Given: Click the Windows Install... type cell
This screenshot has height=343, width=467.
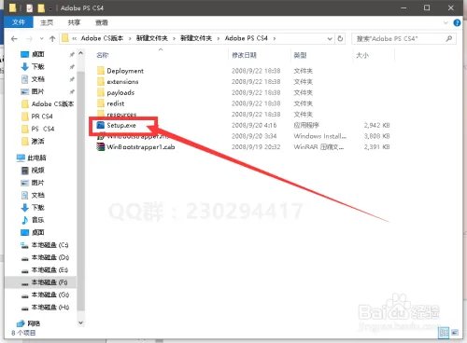Looking at the screenshot, I should tap(320, 136).
